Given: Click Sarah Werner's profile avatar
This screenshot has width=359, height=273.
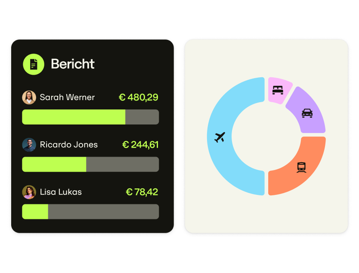Looking at the screenshot, I should click(29, 97).
